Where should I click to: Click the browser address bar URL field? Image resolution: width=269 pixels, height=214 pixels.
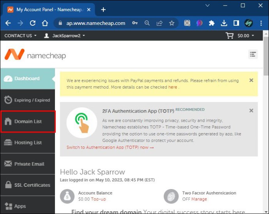tap(96, 23)
